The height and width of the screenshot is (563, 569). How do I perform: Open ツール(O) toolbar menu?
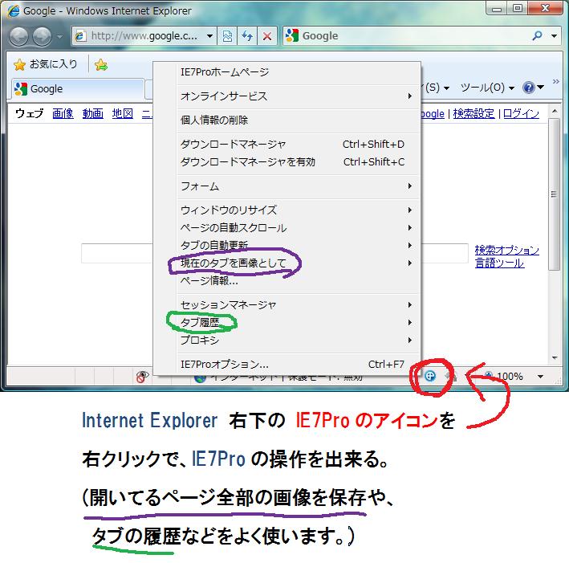click(487, 88)
